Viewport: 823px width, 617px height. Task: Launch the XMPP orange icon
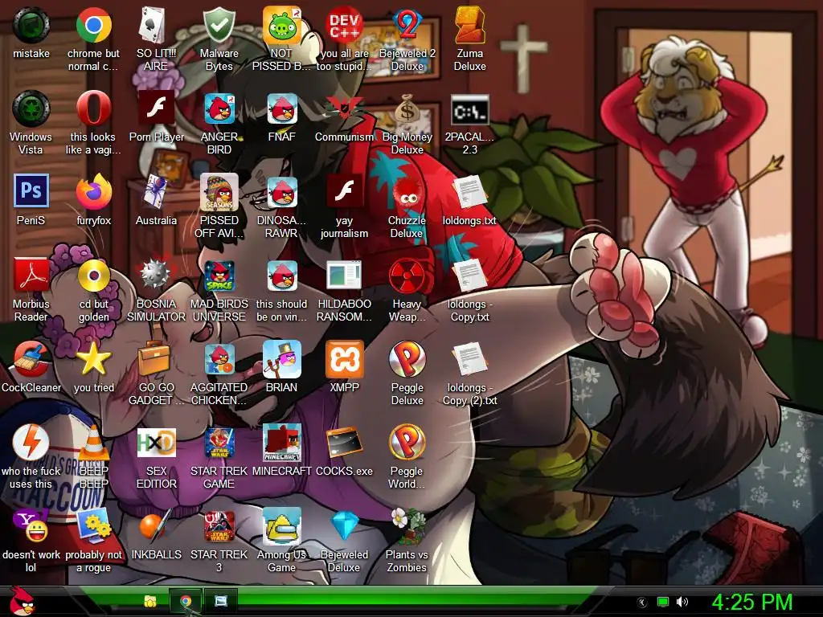[344, 359]
